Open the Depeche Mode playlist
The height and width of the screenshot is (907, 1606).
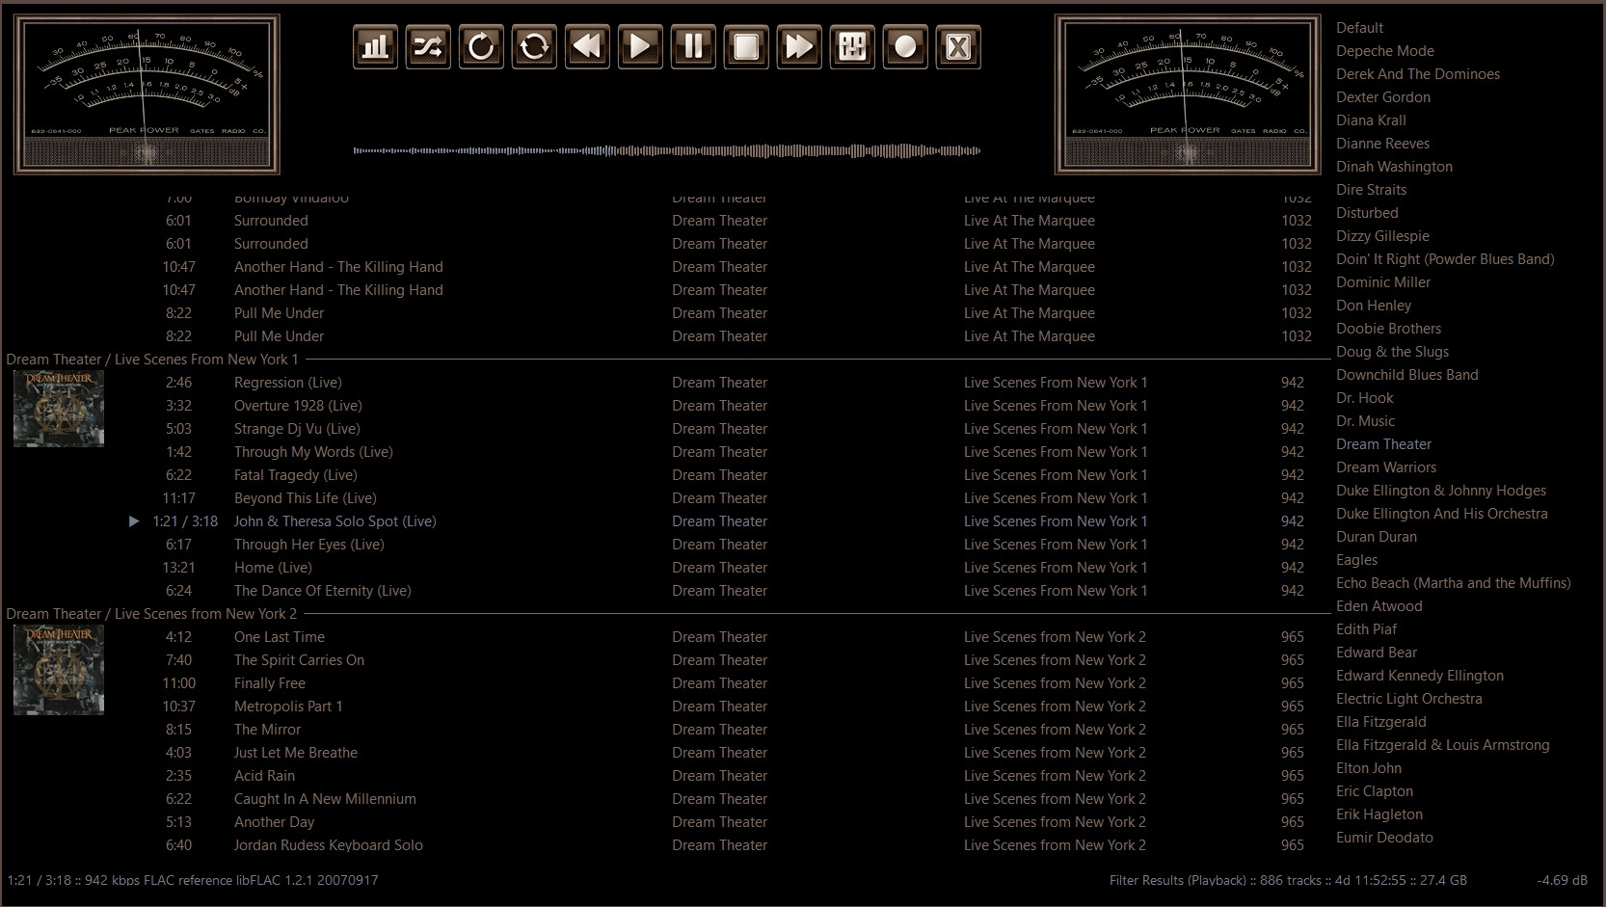click(x=1385, y=51)
